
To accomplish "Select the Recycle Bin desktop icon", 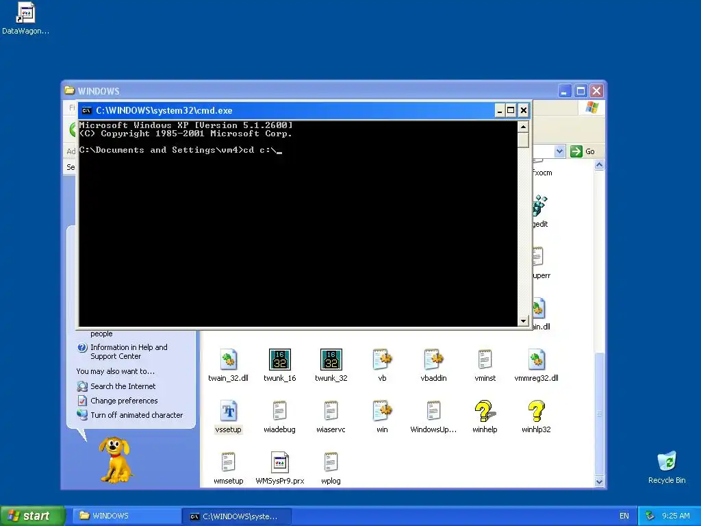I will click(667, 462).
